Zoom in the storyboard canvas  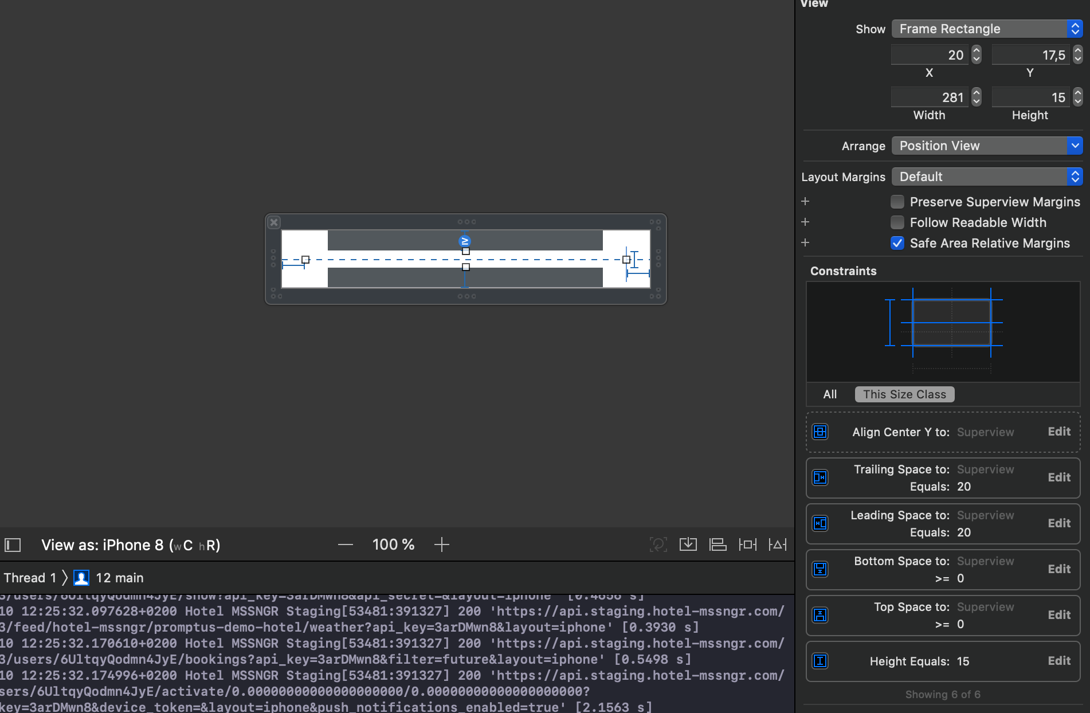(442, 544)
